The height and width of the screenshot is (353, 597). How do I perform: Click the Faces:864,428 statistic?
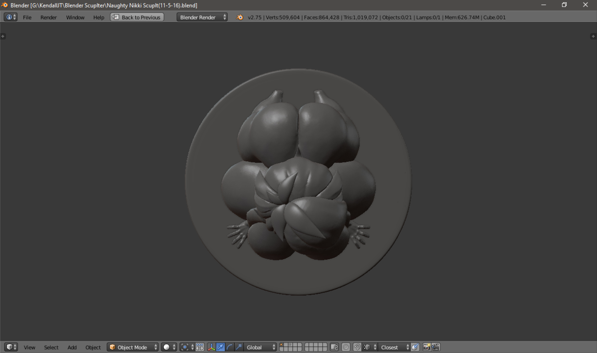[x=322, y=17]
